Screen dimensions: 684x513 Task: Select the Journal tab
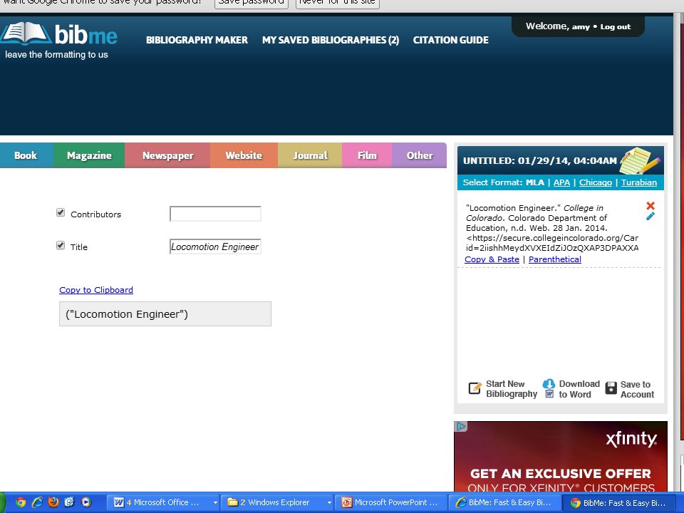[x=310, y=155]
